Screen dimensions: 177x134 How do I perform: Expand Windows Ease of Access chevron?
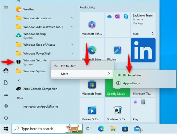72,45
